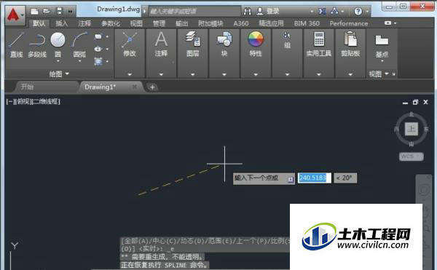Open the AutoCAD application menu button
437x270 pixels.
coord(15,15)
